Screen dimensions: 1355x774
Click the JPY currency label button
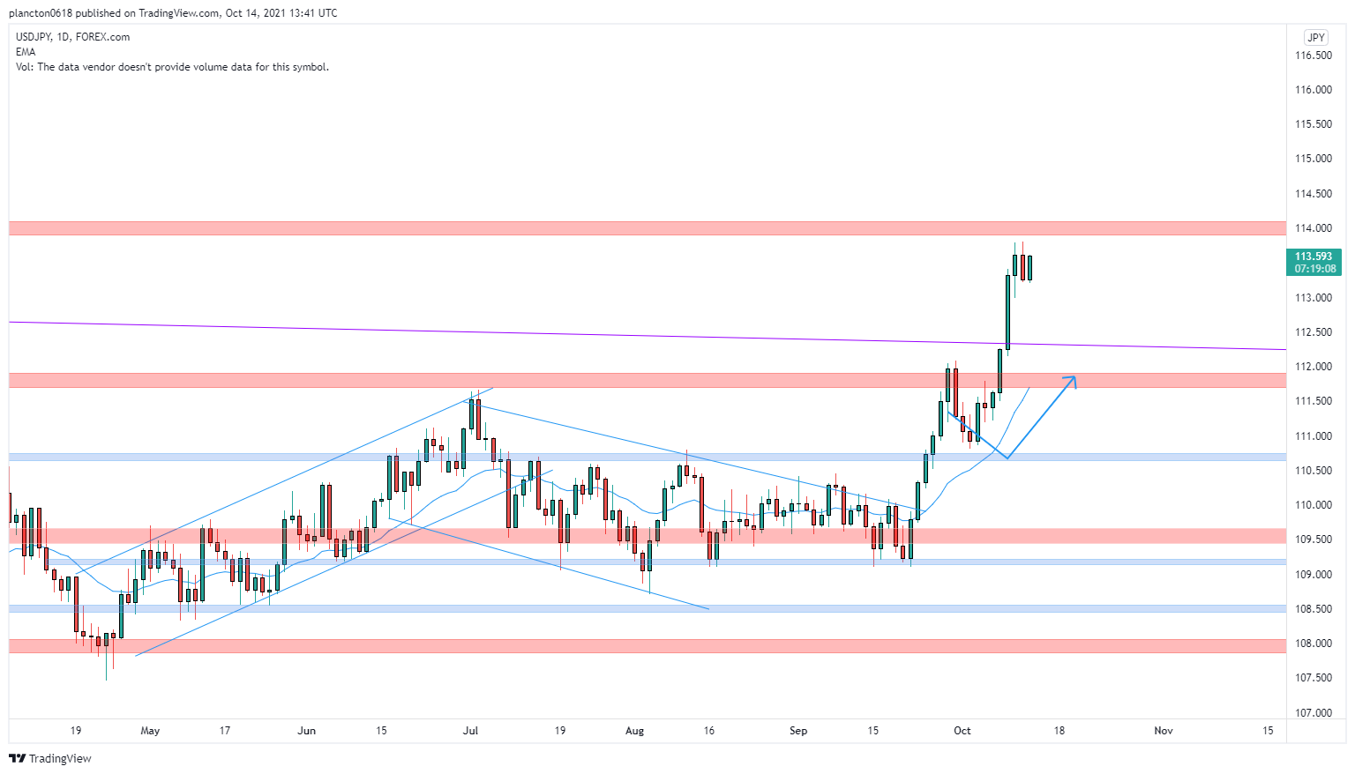click(x=1315, y=37)
